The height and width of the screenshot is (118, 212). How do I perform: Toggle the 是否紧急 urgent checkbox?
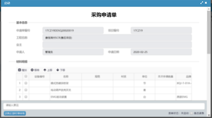coord(191,113)
